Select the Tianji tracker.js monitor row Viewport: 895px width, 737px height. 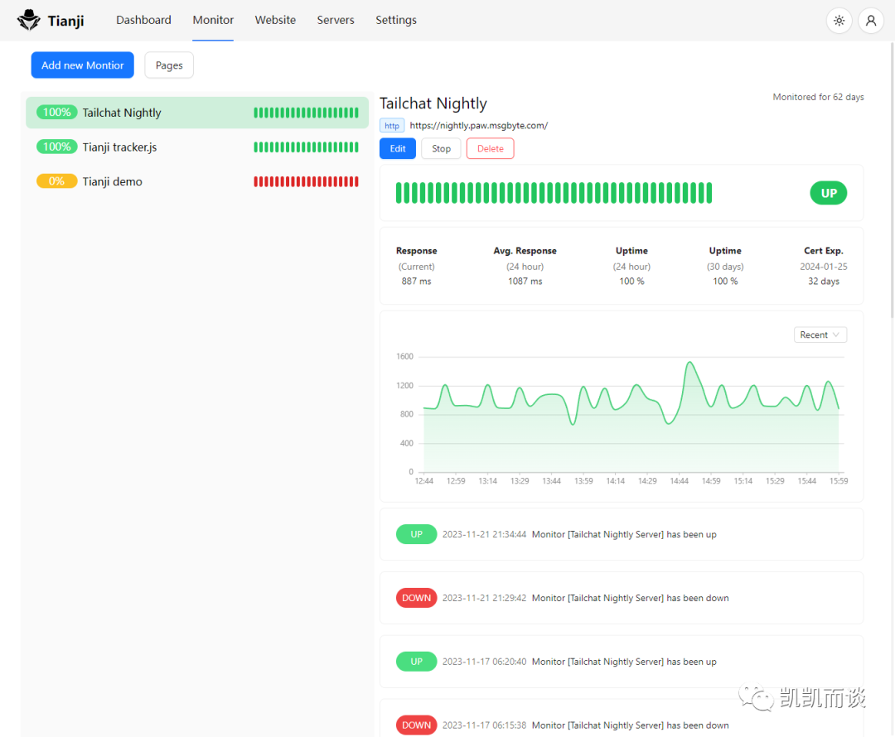click(197, 147)
